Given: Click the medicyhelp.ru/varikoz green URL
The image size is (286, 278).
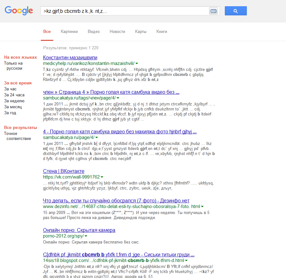Looking at the screenshot, I should [89, 63].
